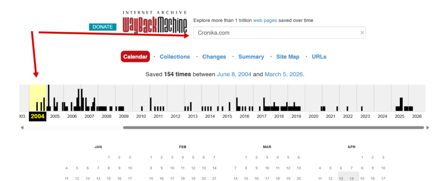The width and height of the screenshot is (445, 181).
Task: Switch to the Collections tab
Action: [175, 57]
